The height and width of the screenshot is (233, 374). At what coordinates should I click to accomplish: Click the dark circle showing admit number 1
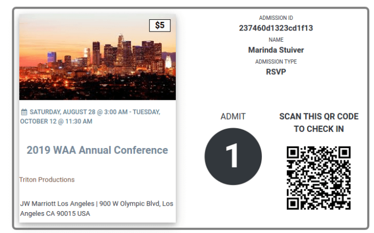(233, 157)
